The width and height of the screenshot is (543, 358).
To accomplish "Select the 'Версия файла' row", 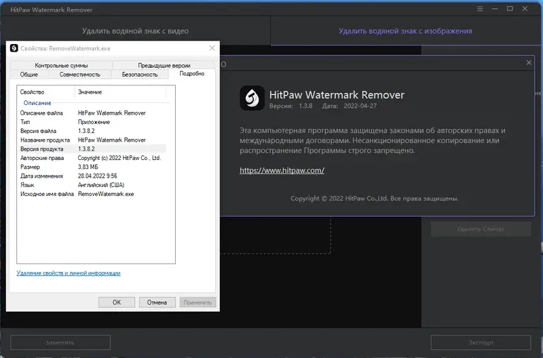I will click(93, 131).
